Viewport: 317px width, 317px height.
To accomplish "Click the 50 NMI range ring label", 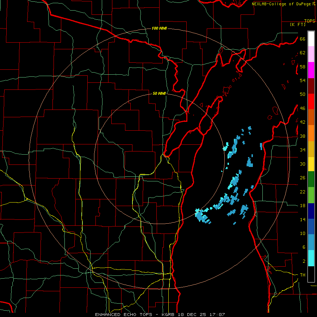I will pos(159,93).
